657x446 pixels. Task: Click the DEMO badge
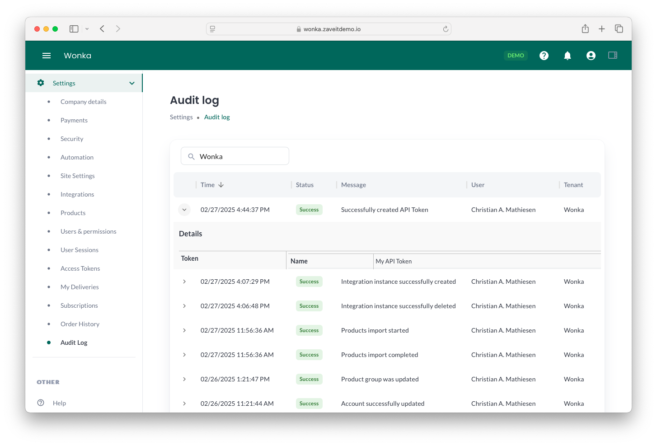click(x=516, y=56)
